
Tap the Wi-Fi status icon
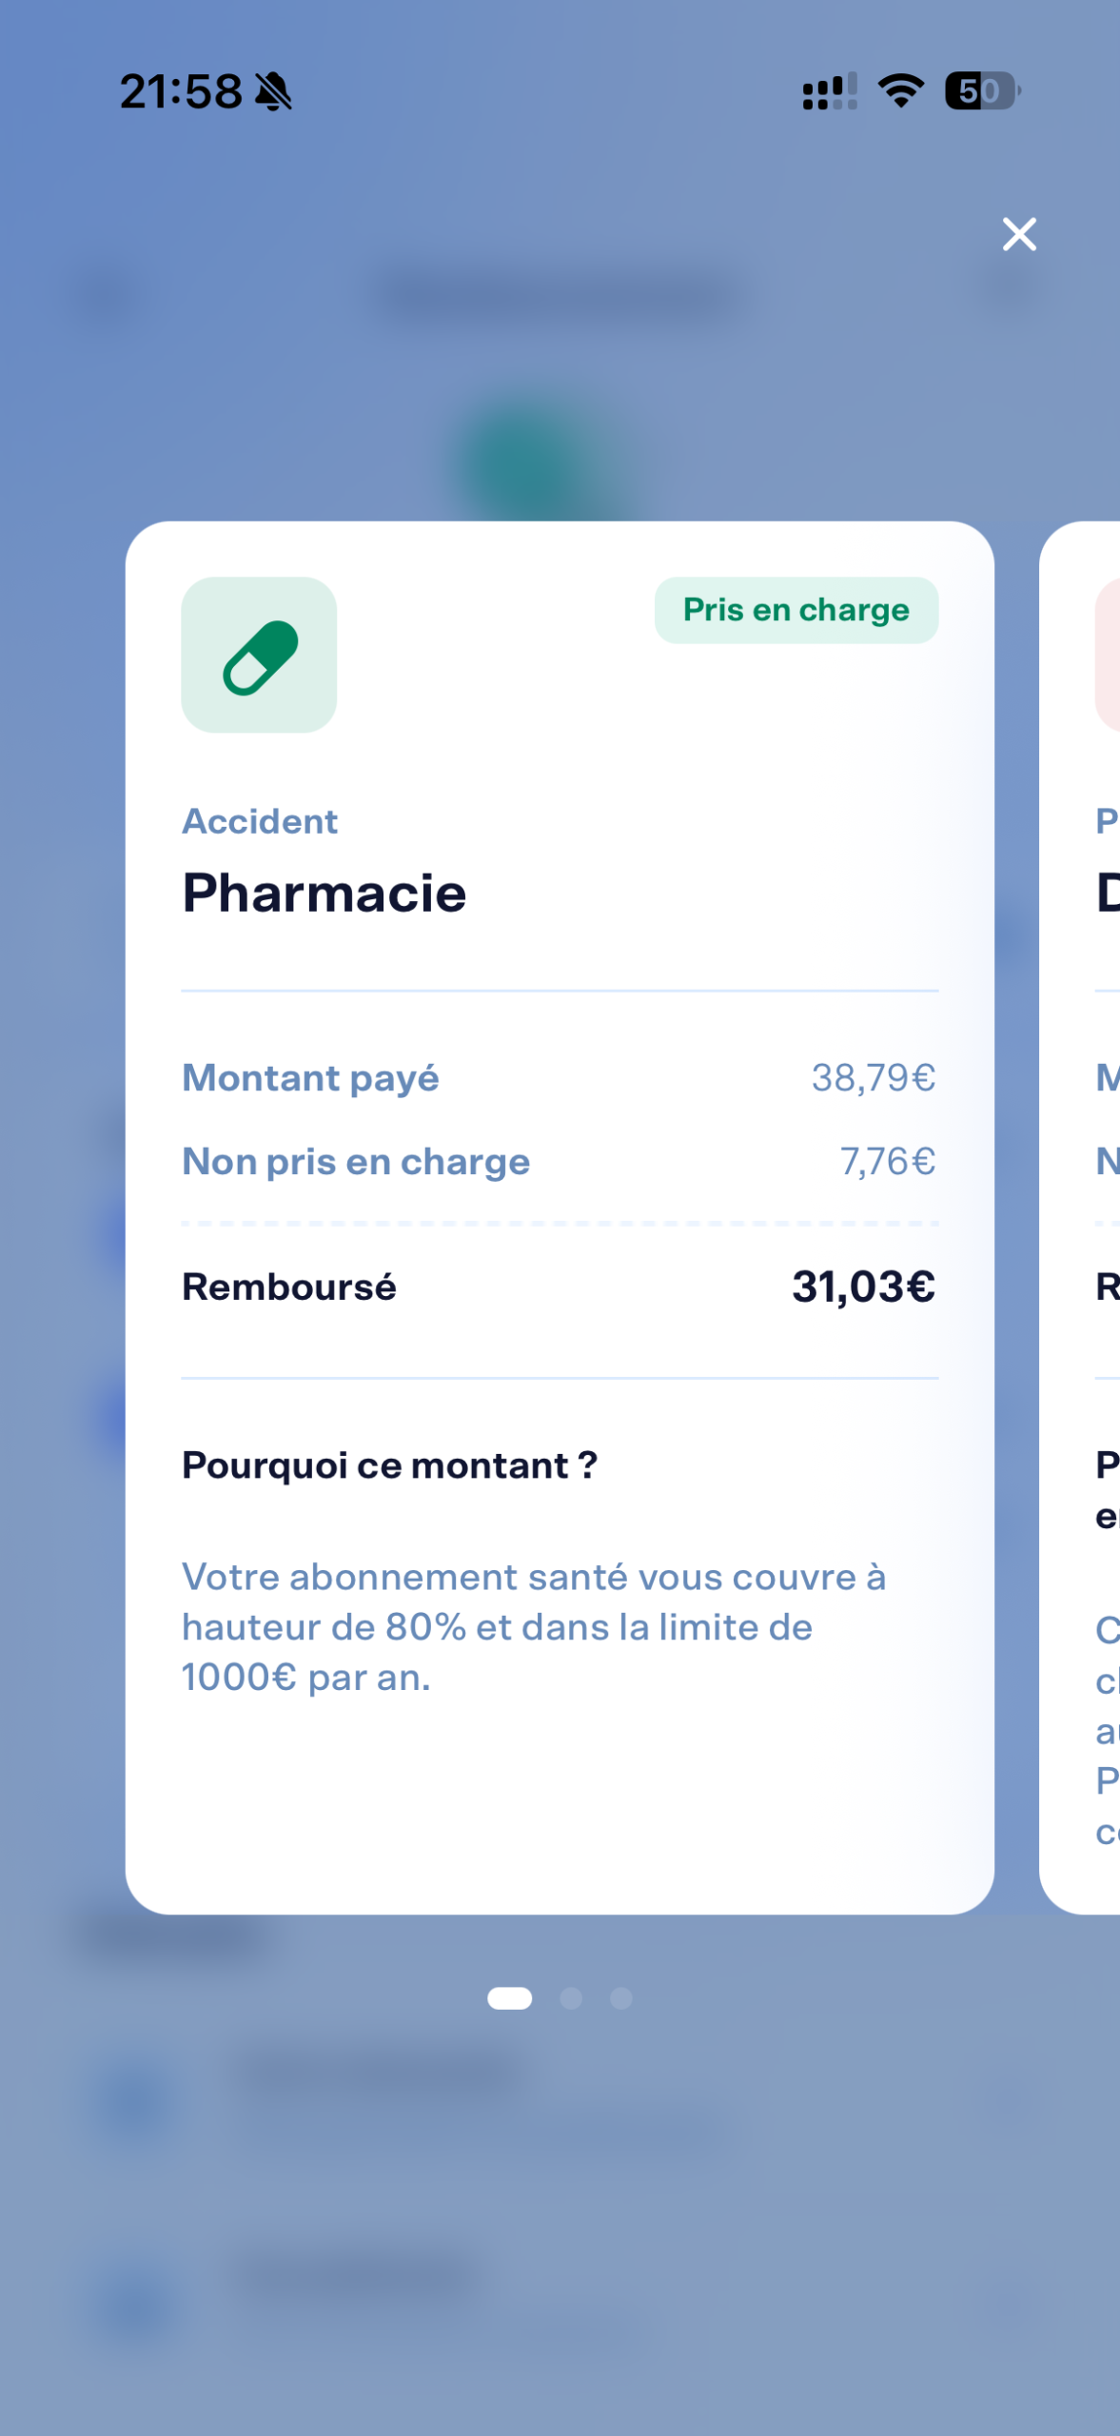900,91
